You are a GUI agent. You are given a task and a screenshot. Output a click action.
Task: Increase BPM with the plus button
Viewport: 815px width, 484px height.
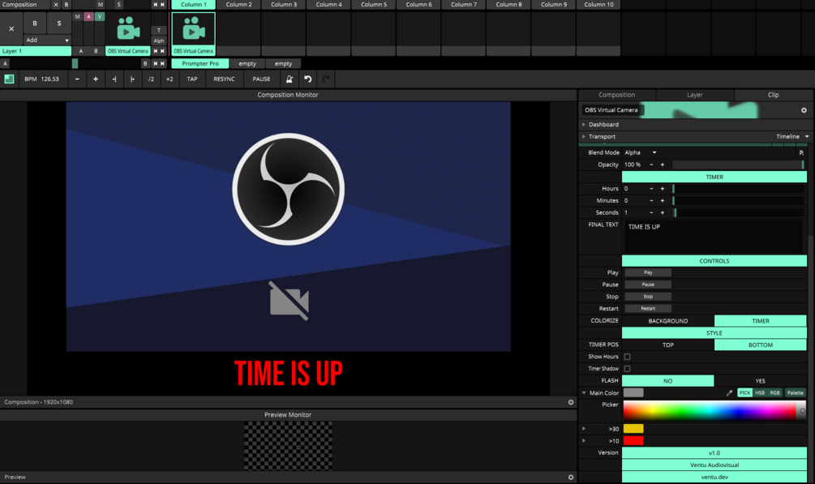[95, 79]
